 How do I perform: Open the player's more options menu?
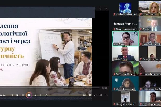tap(106, 95)
